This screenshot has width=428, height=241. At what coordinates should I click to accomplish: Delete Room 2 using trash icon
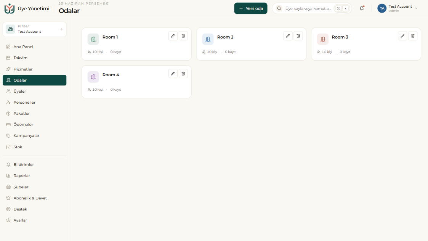298,36
